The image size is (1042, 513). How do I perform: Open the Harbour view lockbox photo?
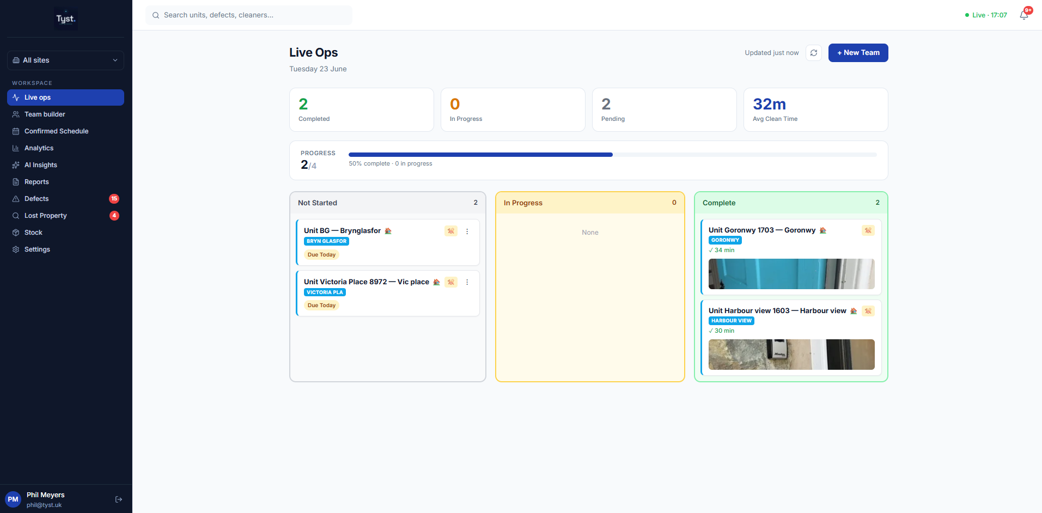click(x=791, y=355)
